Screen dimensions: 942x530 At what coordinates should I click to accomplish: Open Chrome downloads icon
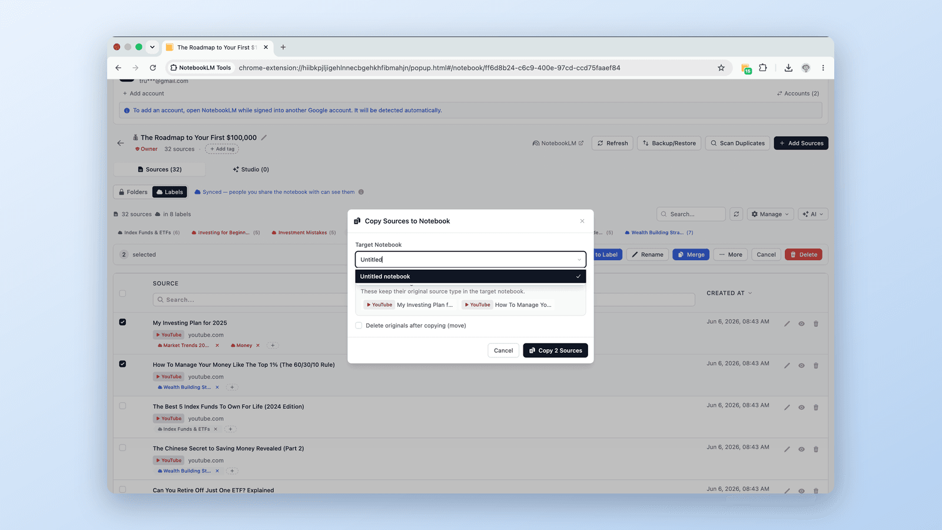coord(788,68)
